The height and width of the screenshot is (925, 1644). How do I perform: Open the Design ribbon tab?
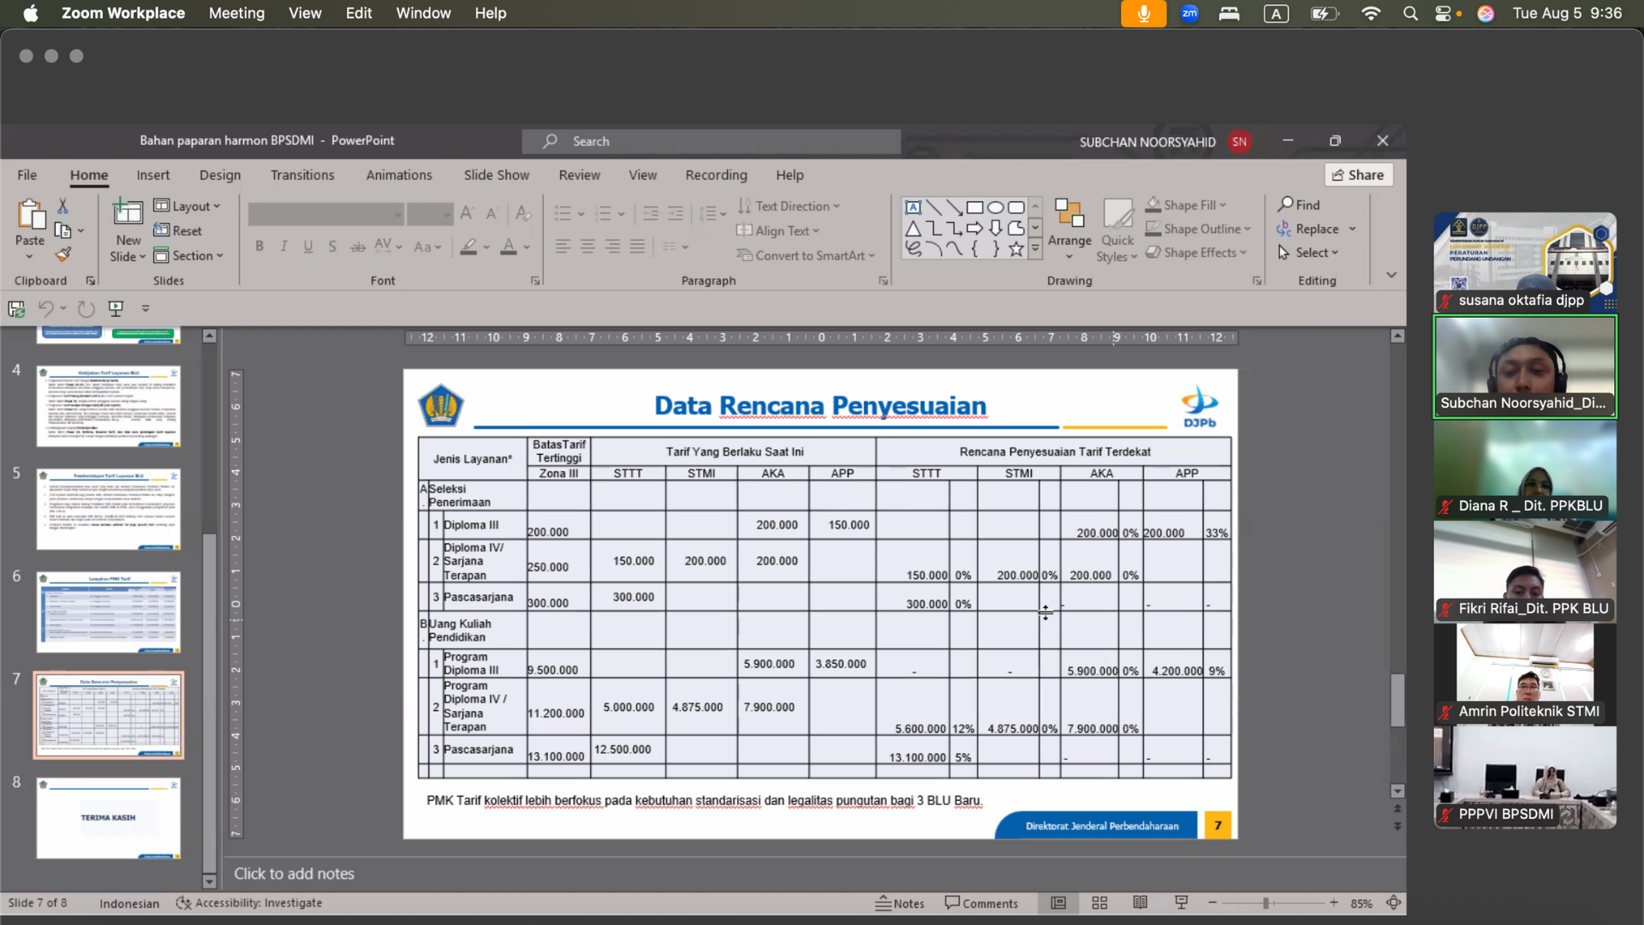[x=220, y=175]
